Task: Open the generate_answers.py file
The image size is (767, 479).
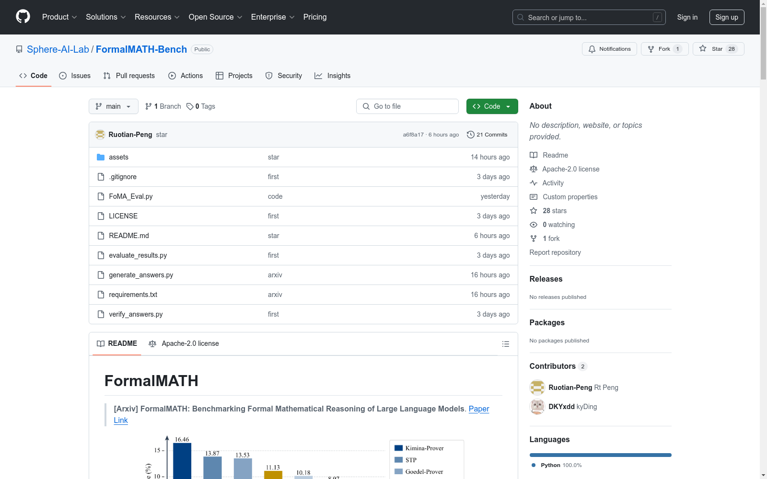Action: 141,275
